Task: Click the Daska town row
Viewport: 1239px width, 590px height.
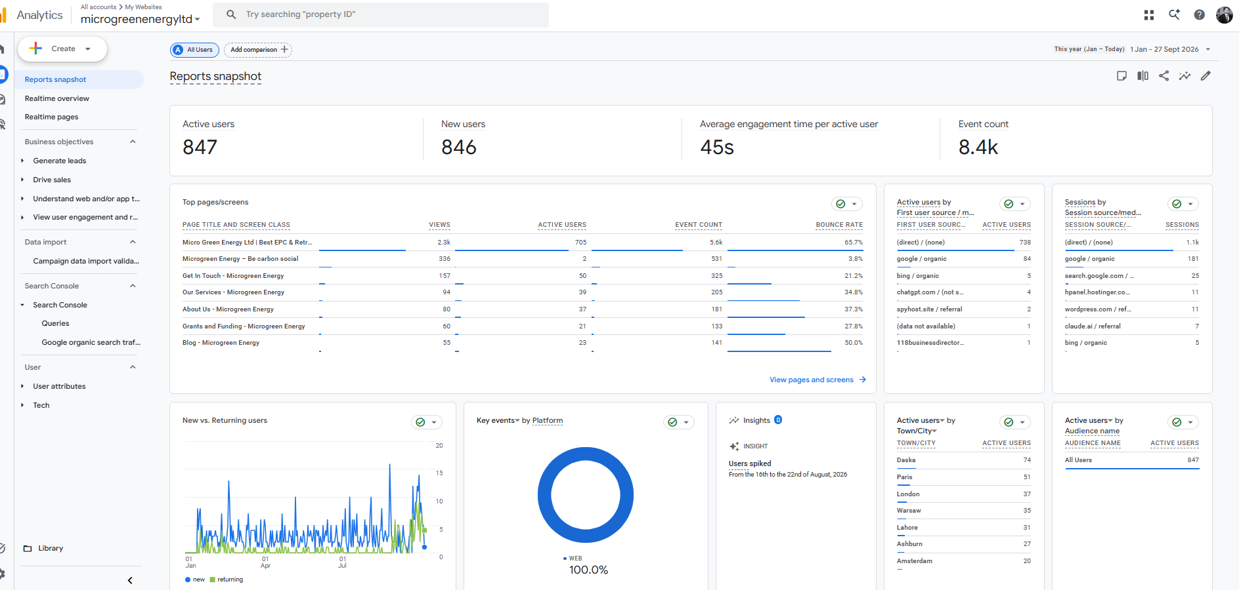Action: coord(964,460)
